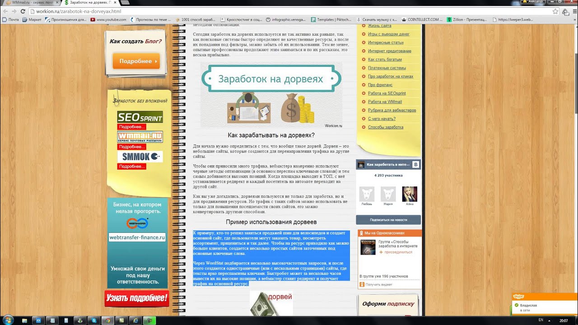Open the Работа на SEOsprint category

[x=387, y=93]
